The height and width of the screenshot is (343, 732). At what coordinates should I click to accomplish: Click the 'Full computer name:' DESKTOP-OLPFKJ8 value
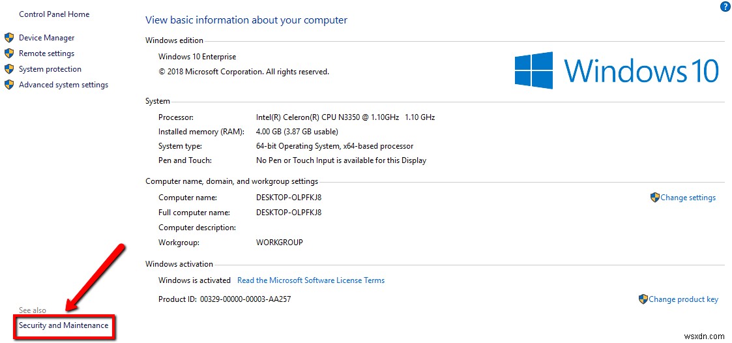pos(289,213)
